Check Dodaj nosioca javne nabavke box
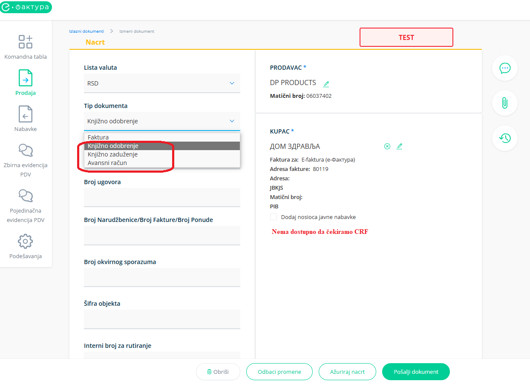Screen dimensions: 530x384 274,217
